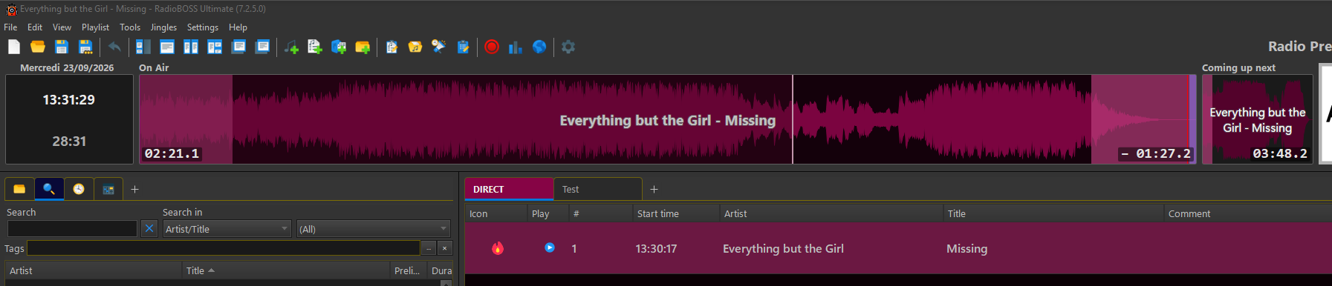
Task: Open a playlist with the yellow folder icon
Action: tap(38, 47)
